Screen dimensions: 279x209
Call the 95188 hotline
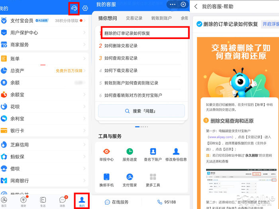[x=167, y=202]
